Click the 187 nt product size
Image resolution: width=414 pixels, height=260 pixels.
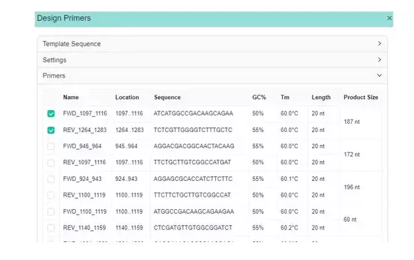(x=352, y=122)
